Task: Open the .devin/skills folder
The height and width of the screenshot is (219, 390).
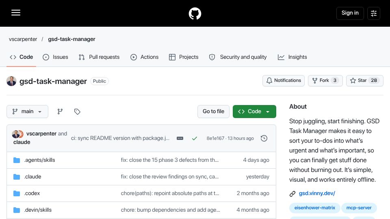Action: [x=38, y=210]
